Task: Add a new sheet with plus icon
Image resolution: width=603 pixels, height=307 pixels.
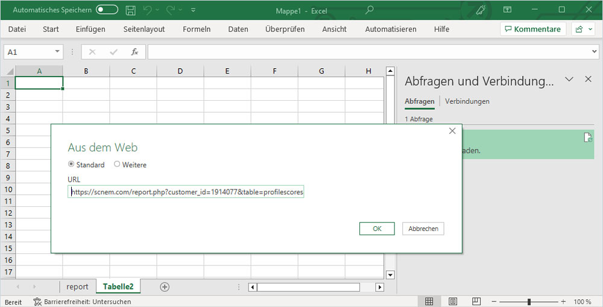Action: 165,286
